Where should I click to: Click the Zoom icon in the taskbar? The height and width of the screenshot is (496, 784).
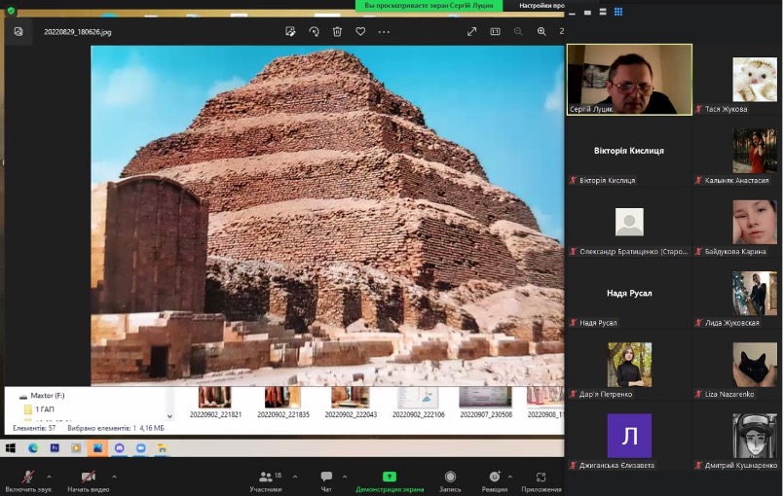tap(141, 448)
